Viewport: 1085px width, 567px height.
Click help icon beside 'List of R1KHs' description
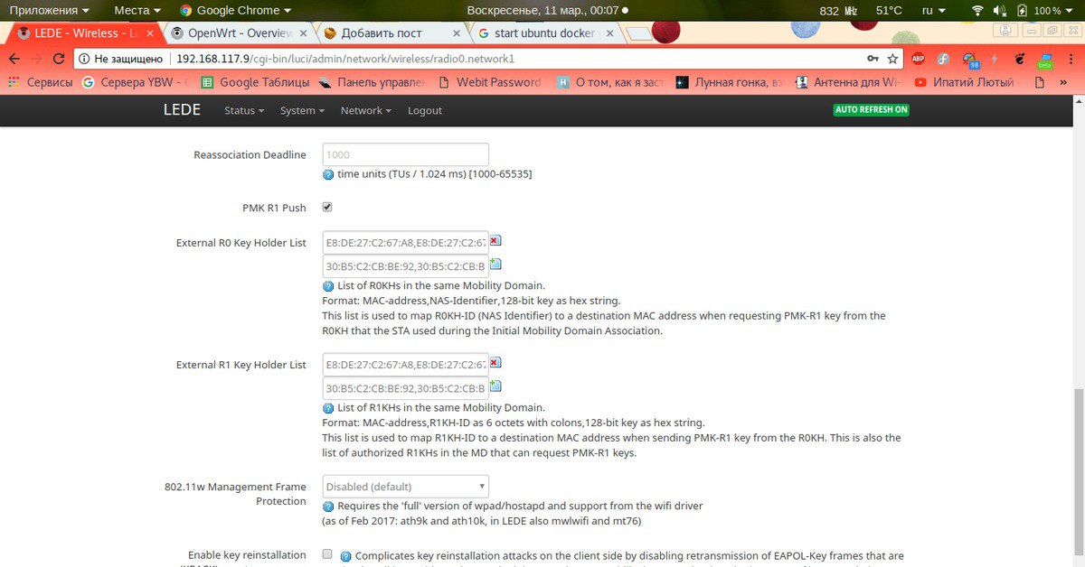[x=328, y=408]
